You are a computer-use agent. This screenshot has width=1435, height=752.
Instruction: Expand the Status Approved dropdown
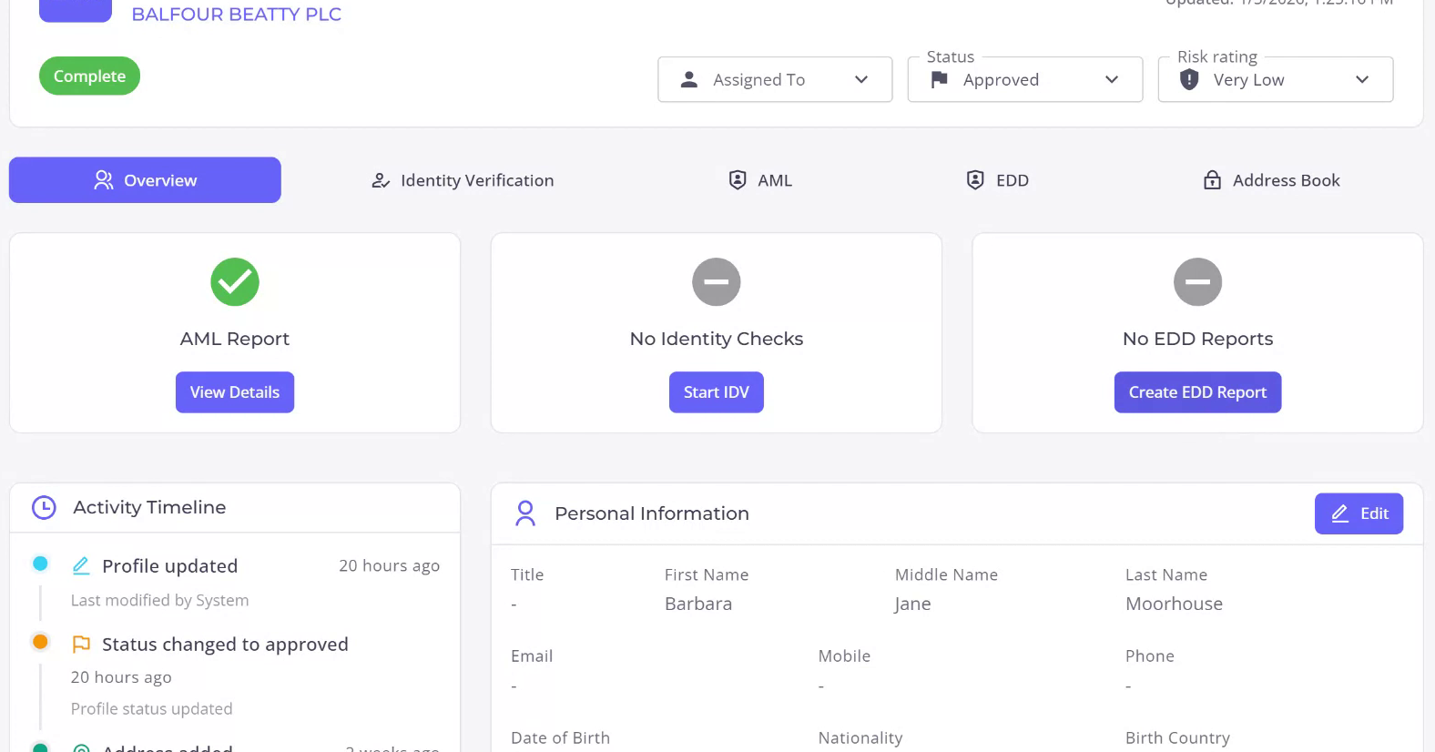1024,80
